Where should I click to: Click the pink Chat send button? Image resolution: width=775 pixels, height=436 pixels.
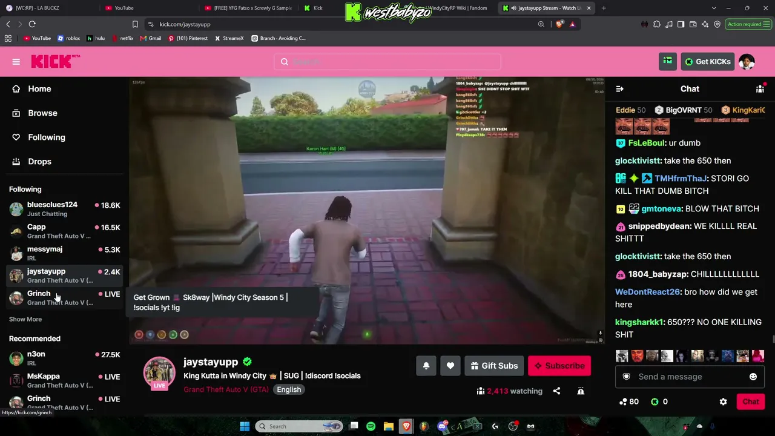[x=751, y=401]
